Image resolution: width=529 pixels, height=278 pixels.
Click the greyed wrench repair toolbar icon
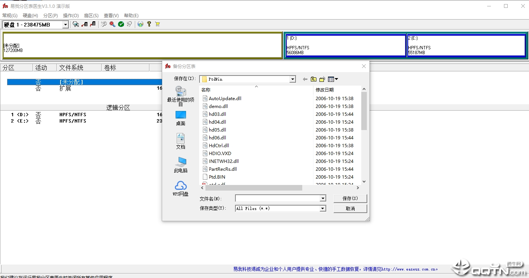pos(104,24)
